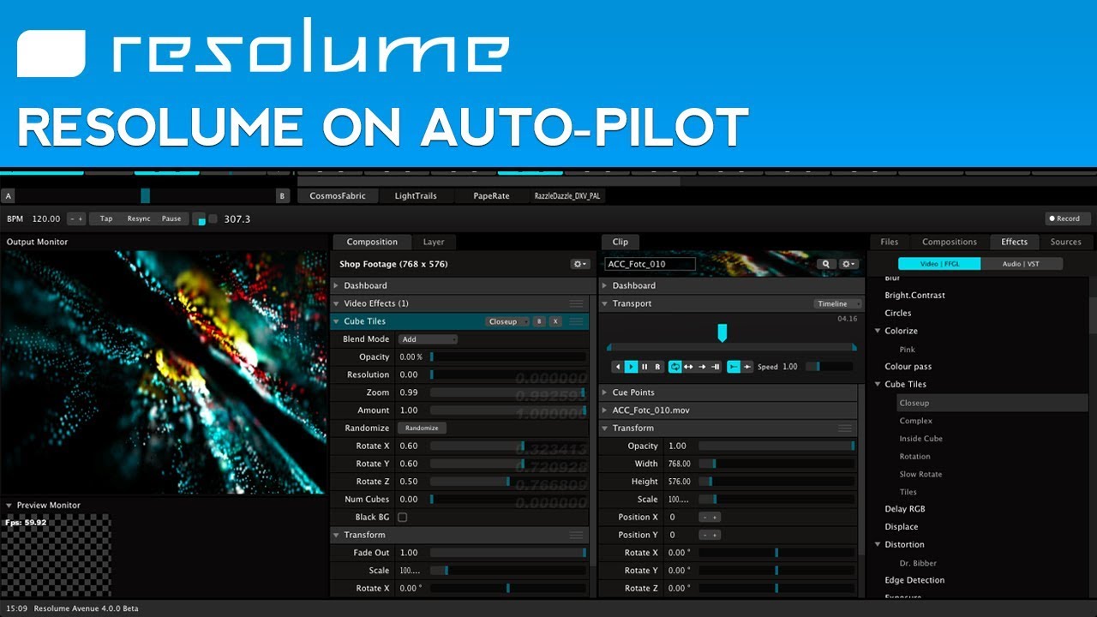Click the clip pickup trigger icon
Screen dimensions: 1097x617
click(x=747, y=367)
